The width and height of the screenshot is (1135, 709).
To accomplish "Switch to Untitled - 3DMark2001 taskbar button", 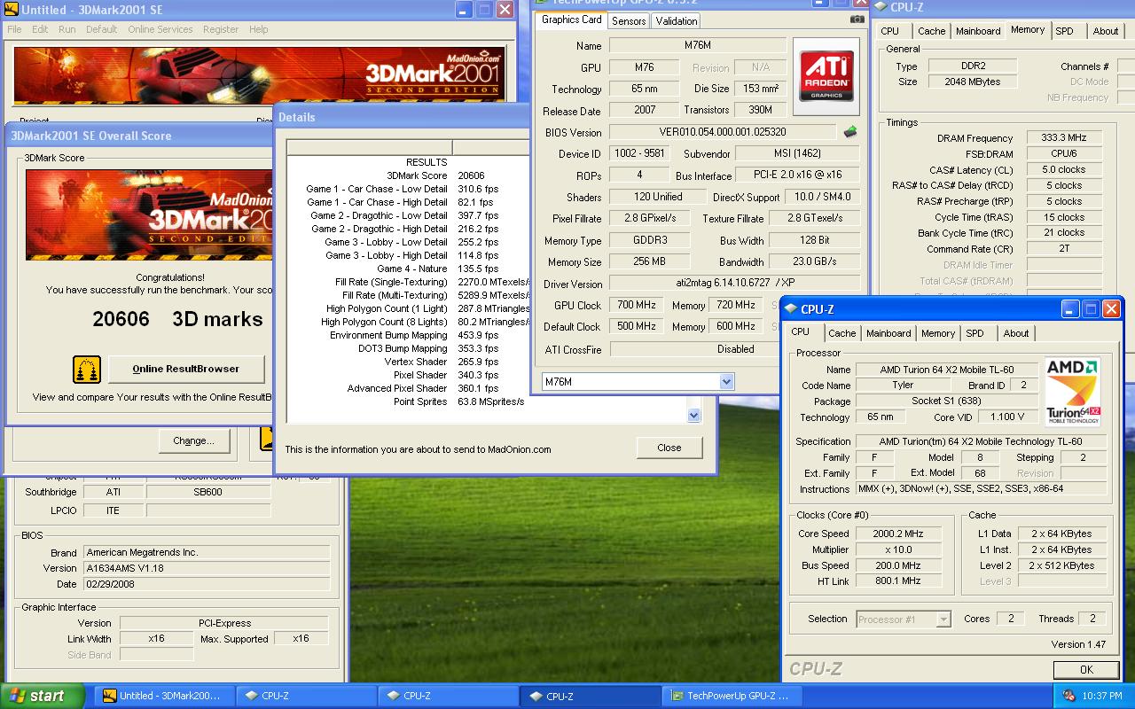I will (x=164, y=696).
